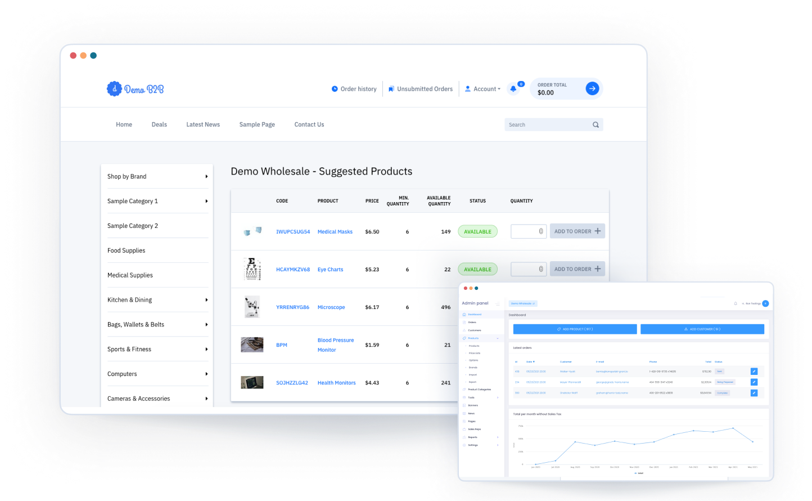812x501 pixels.
Task: Open the Deals menu item
Action: click(159, 124)
